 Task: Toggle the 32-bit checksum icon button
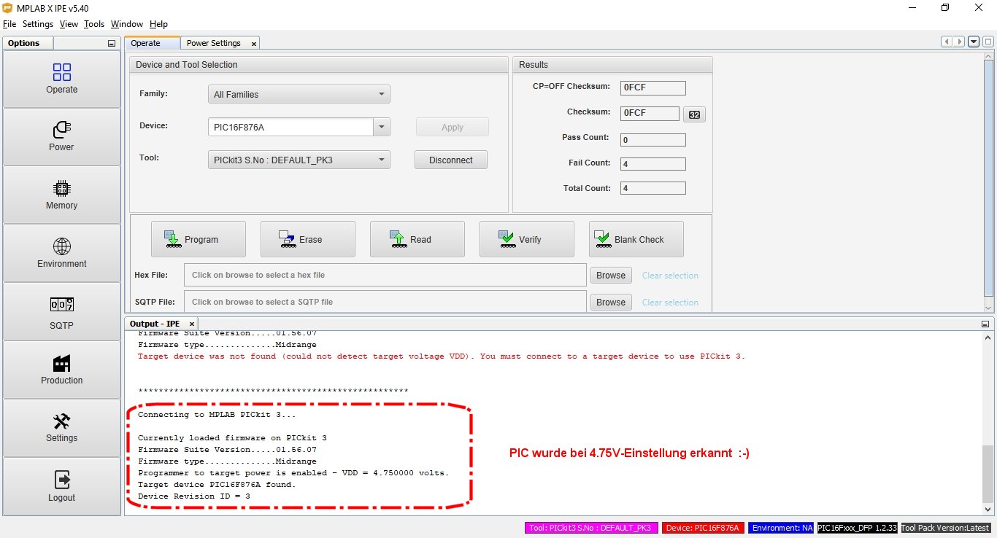[x=694, y=114]
